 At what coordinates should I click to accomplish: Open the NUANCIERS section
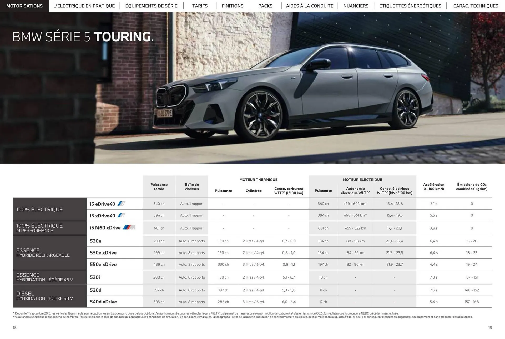(356, 6)
